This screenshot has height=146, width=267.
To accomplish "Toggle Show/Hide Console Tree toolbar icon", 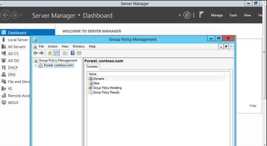I will pyautogui.click(x=56, y=53).
